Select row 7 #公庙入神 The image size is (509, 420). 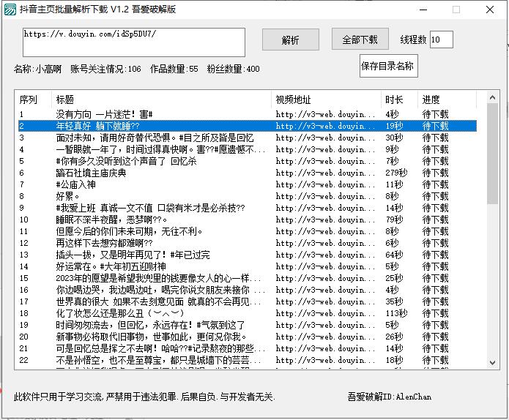(248, 184)
